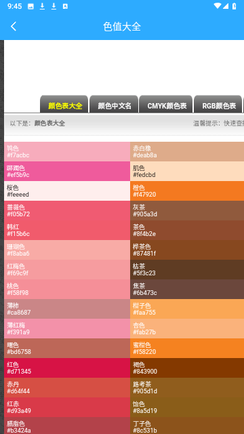Tap the 以下是：颜色表大全 heading text

tap(37, 123)
